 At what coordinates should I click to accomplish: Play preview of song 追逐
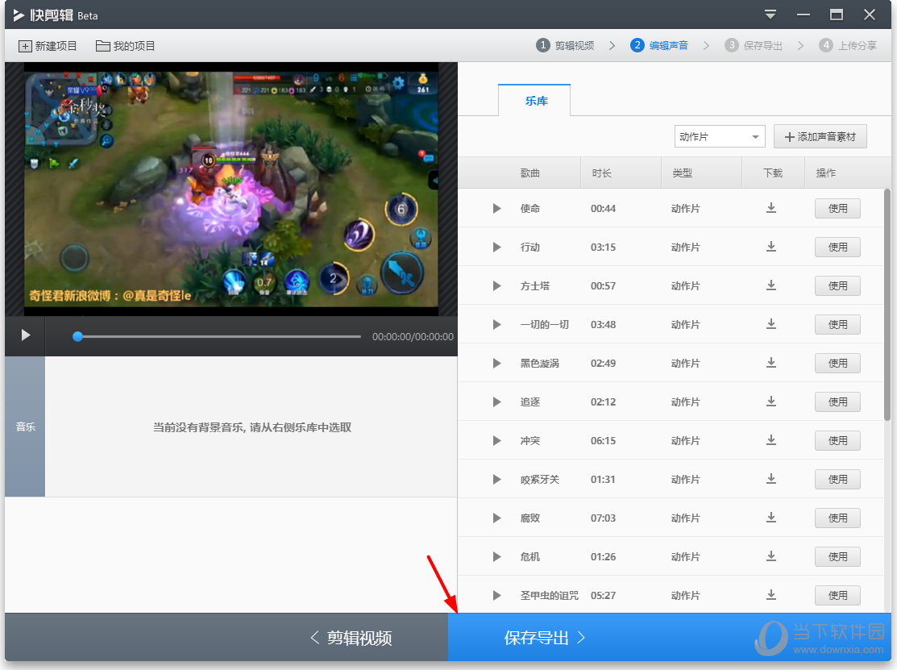click(496, 402)
